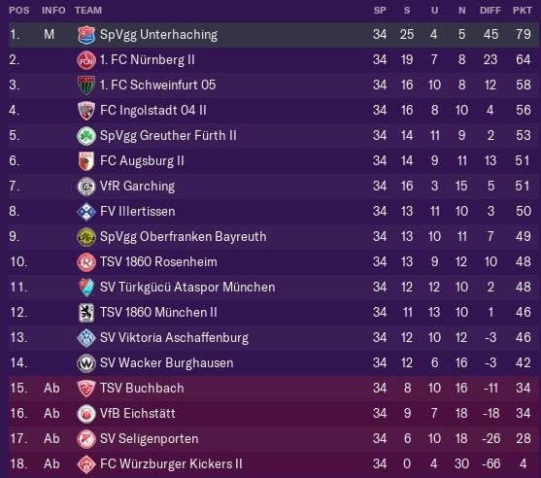The image size is (541, 478).
Task: Click the POS column header
Action: 19,11
